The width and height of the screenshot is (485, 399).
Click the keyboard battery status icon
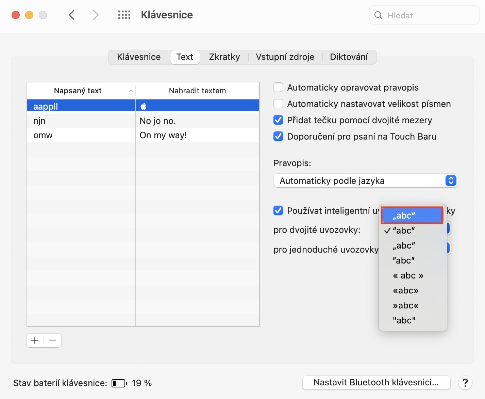point(119,383)
